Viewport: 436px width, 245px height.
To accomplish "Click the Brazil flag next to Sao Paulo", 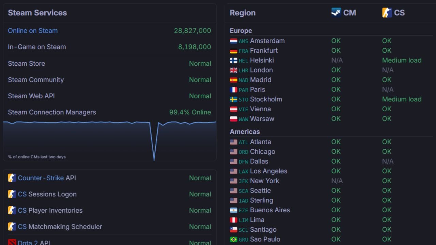I will coord(234,240).
